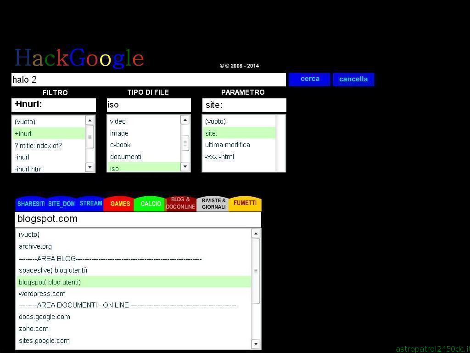Viewport: 470px width, 353px height.
Task: Click site list scroll down arrow
Action: click(256, 344)
